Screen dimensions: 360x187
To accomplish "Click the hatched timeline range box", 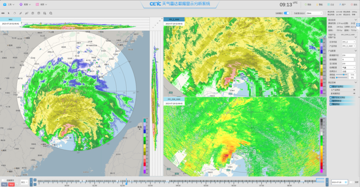I will 320,180.
